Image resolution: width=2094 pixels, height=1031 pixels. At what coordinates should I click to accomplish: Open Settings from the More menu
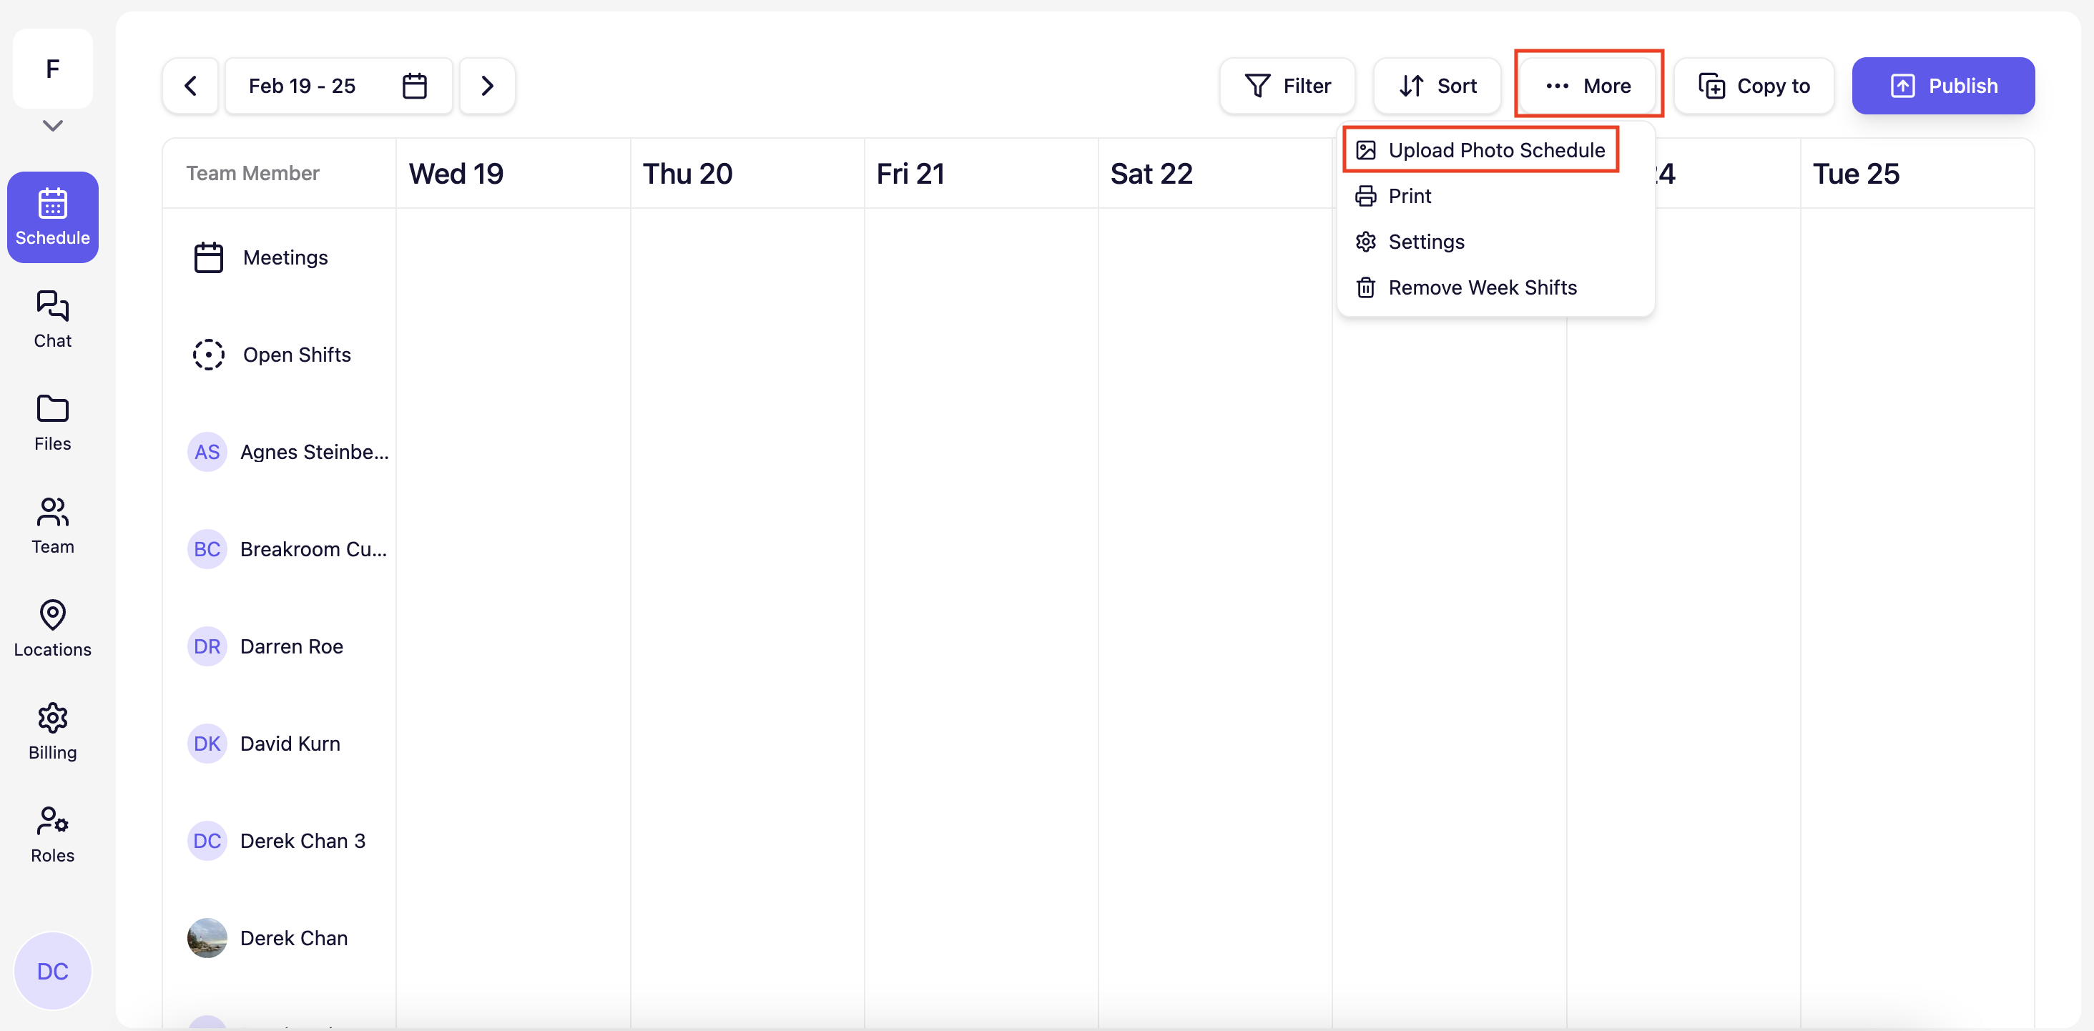[1495, 242]
